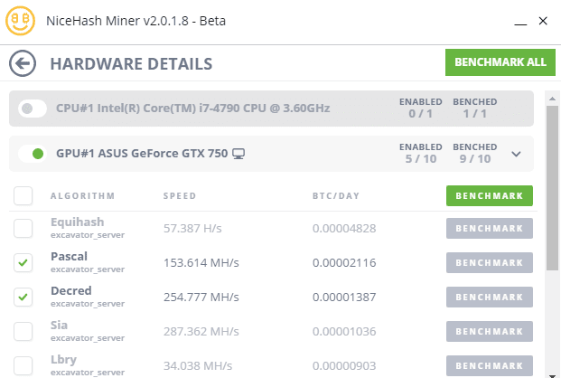Tick the Lbry algorithm checkbox
561x378 pixels.
[x=23, y=365]
